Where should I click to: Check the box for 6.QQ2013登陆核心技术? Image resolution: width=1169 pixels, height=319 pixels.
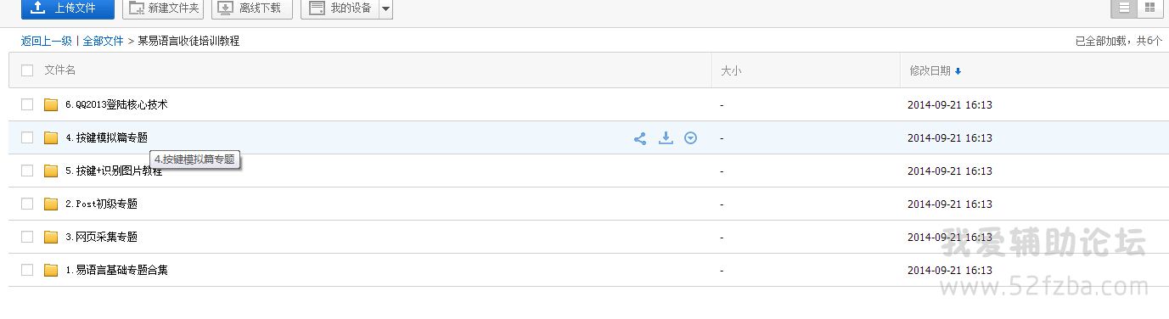point(27,104)
